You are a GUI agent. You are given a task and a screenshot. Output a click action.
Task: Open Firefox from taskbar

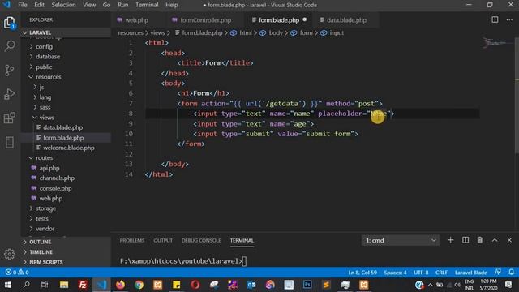pyautogui.click(x=120, y=285)
